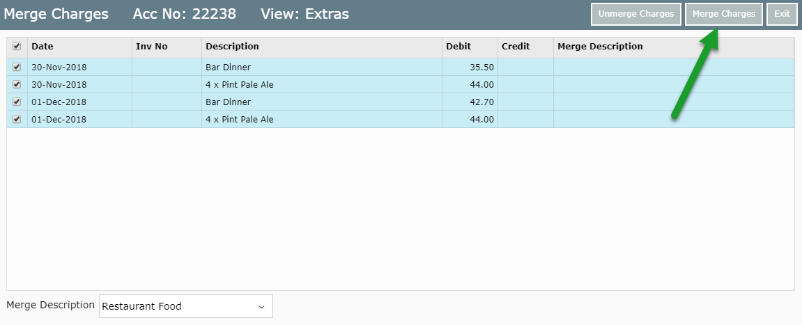Click the Merge Charges button
The width and height of the screenshot is (802, 325).
pyautogui.click(x=723, y=14)
